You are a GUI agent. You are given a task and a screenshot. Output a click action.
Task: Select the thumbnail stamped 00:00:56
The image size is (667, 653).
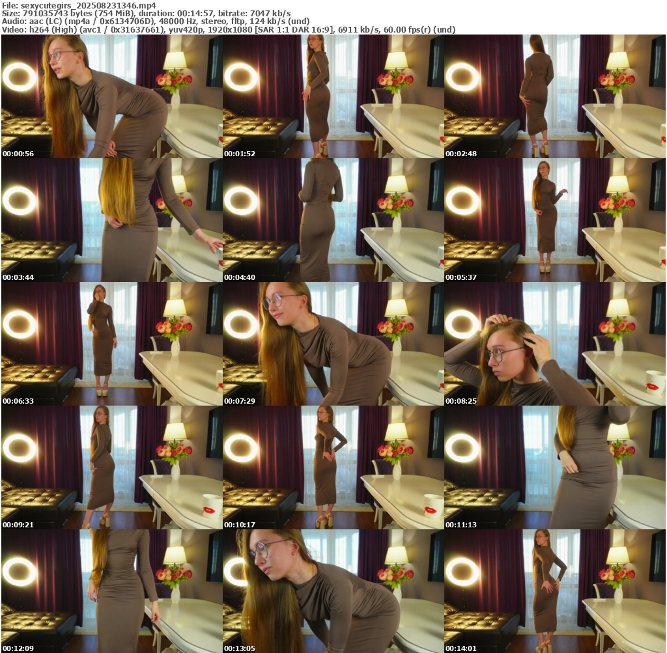tap(112, 96)
